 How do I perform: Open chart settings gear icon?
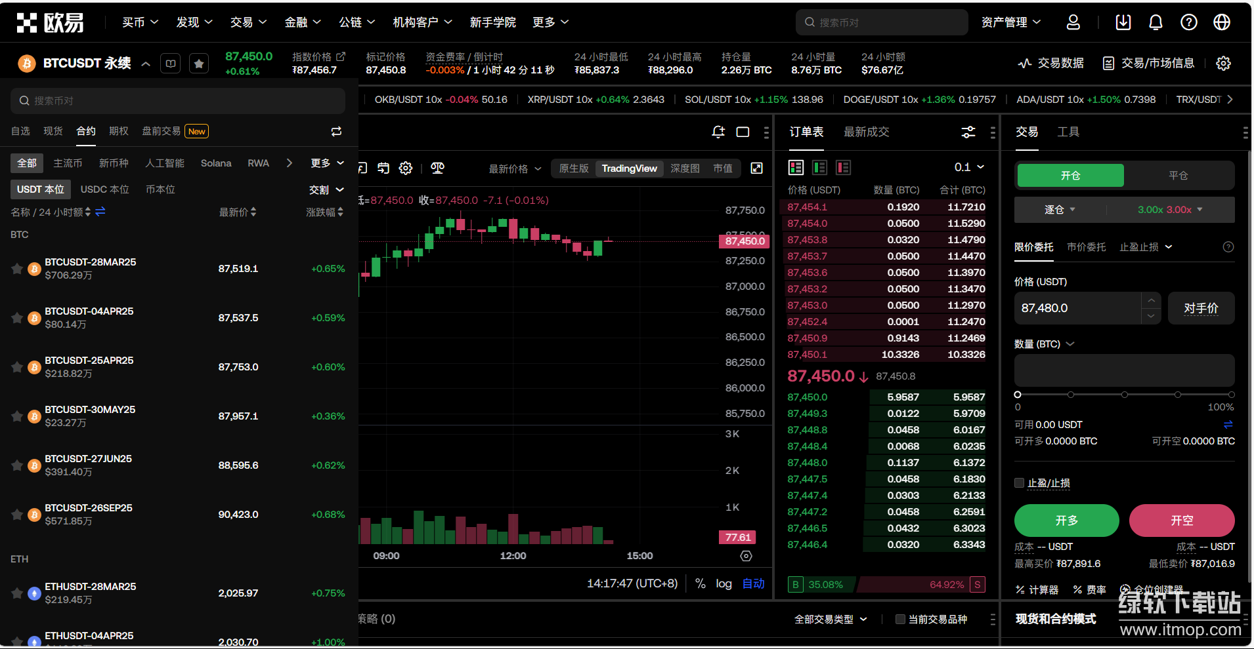point(406,168)
